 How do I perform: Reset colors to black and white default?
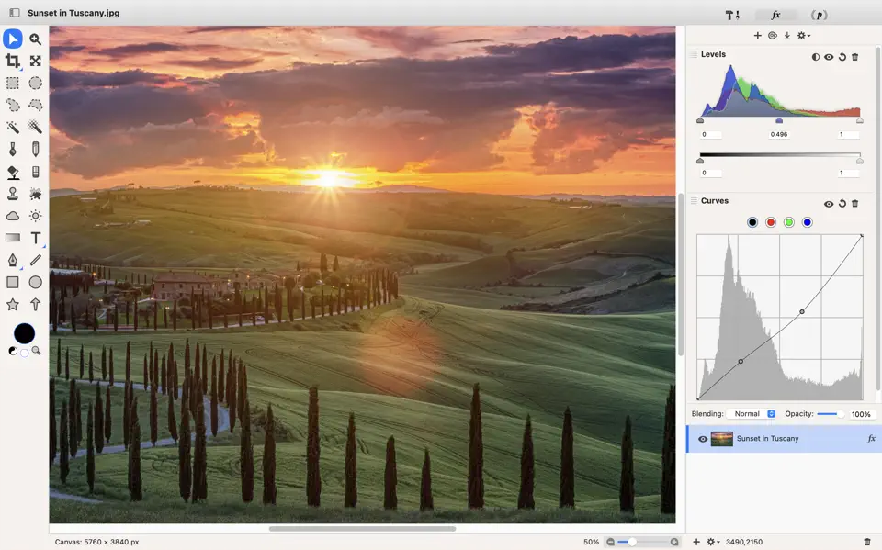[x=13, y=351]
